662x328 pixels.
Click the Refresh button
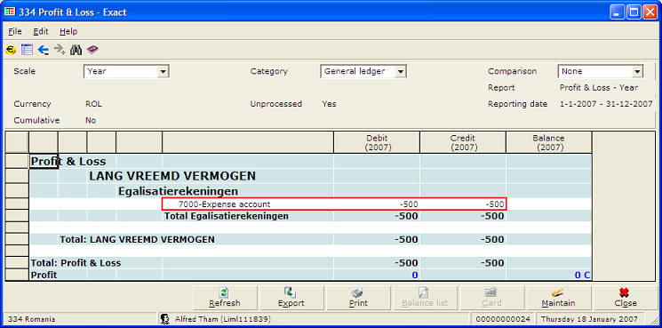225,298
